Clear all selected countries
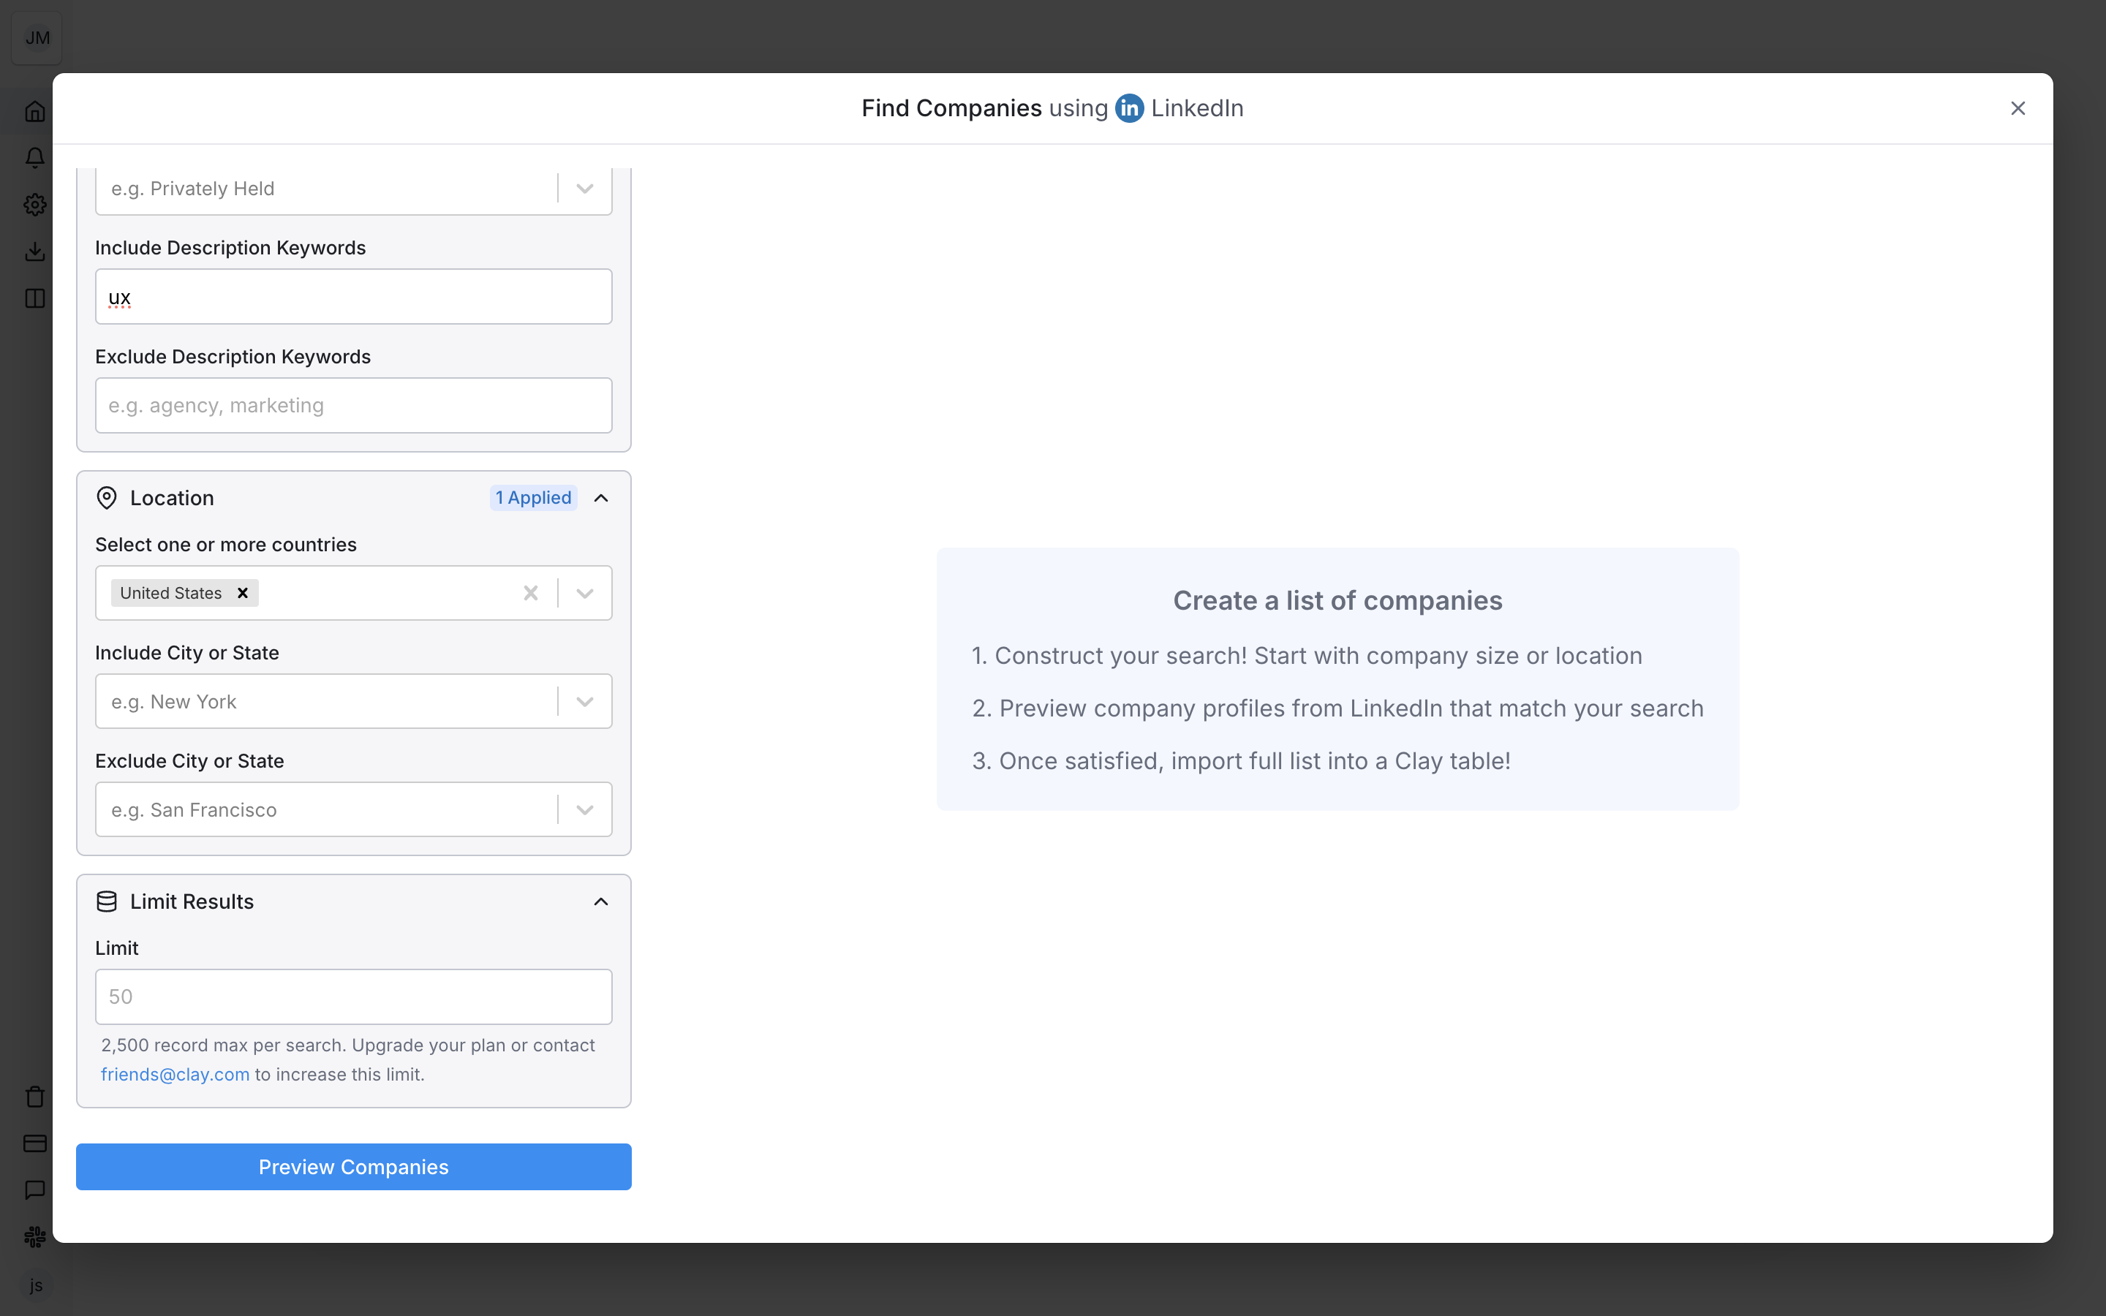Image resolution: width=2106 pixels, height=1316 pixels. pyautogui.click(x=530, y=593)
